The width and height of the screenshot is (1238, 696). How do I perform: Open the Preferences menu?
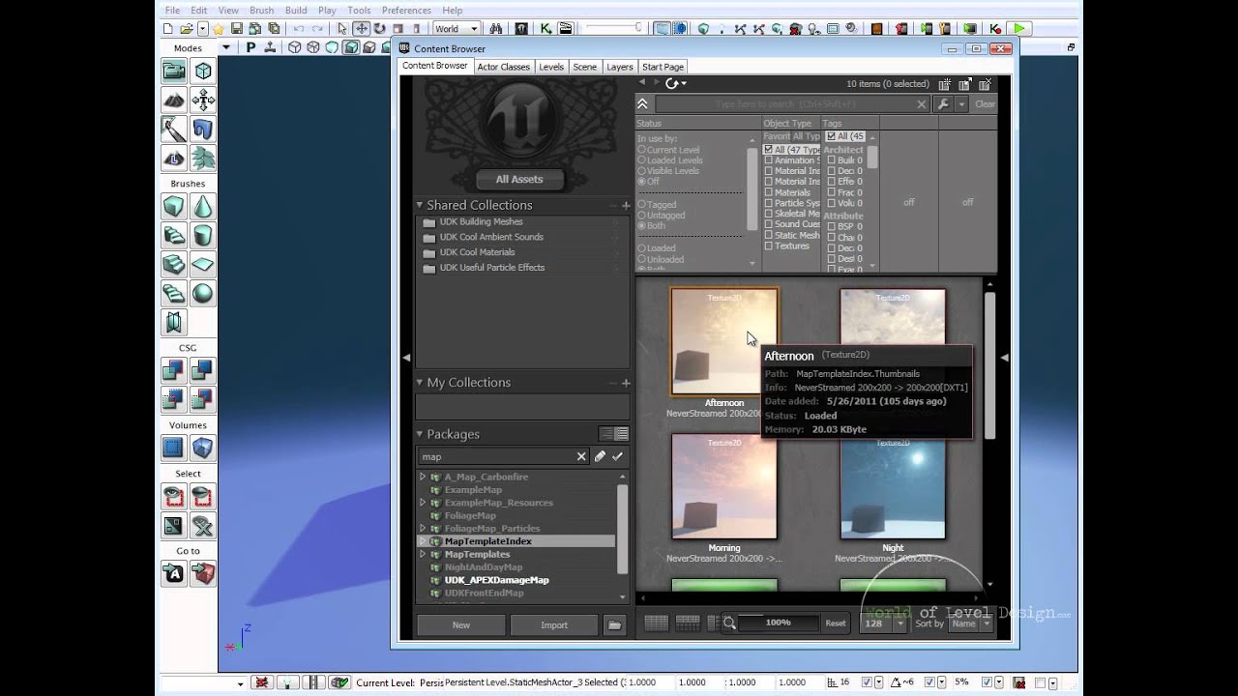406,10
